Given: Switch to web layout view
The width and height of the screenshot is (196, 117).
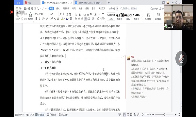Looking at the screenshot, I should tap(135, 114).
